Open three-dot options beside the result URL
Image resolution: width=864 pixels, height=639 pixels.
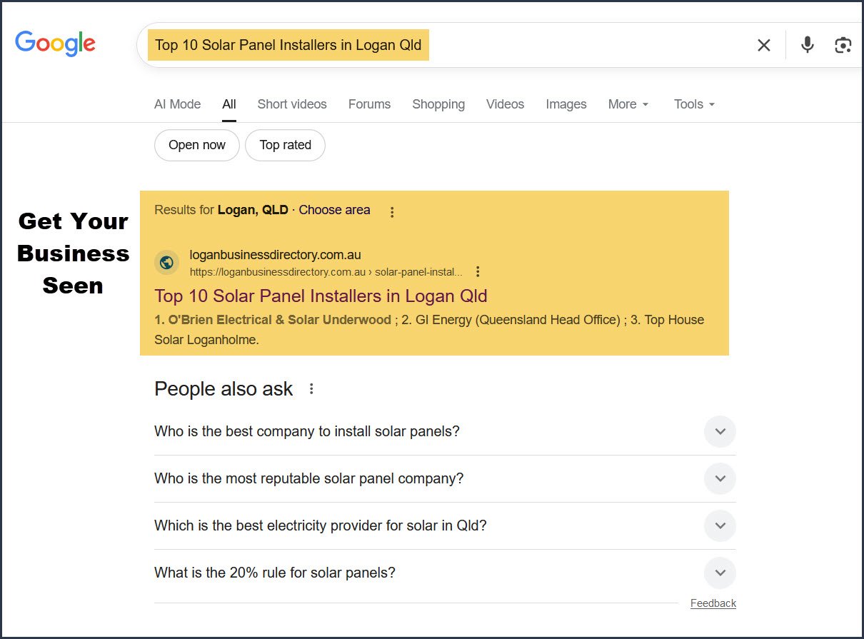pos(478,272)
